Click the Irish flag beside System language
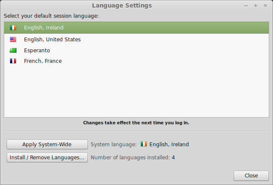Screen dimensions: 273x185 pos(144,144)
